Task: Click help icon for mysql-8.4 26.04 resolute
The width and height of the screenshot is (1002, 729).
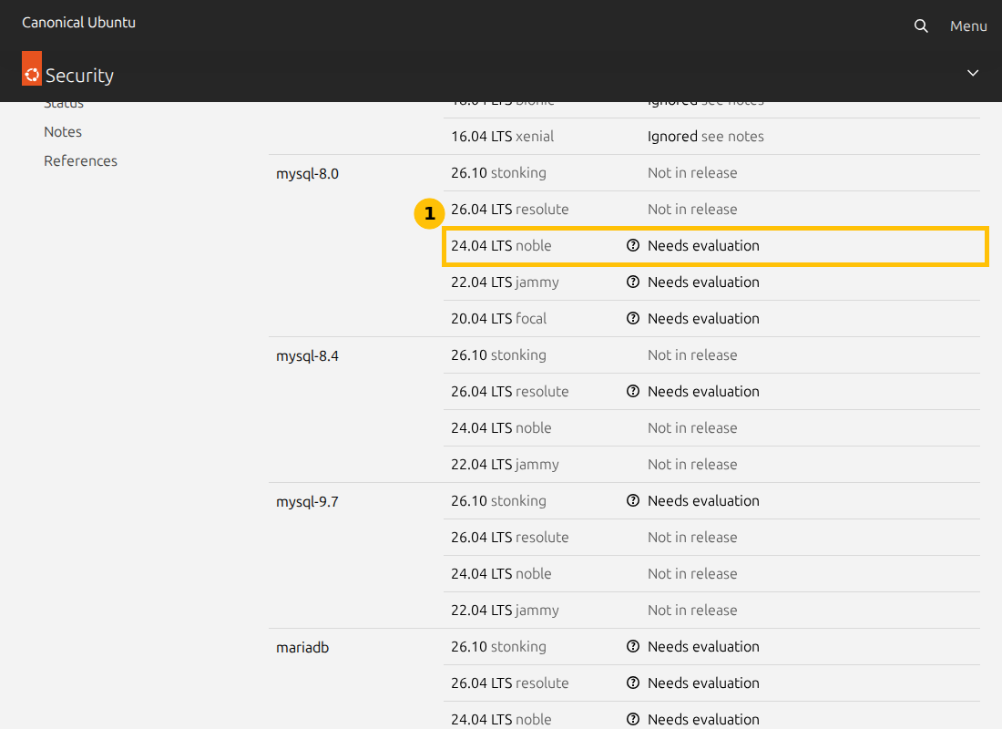Action: coord(633,391)
